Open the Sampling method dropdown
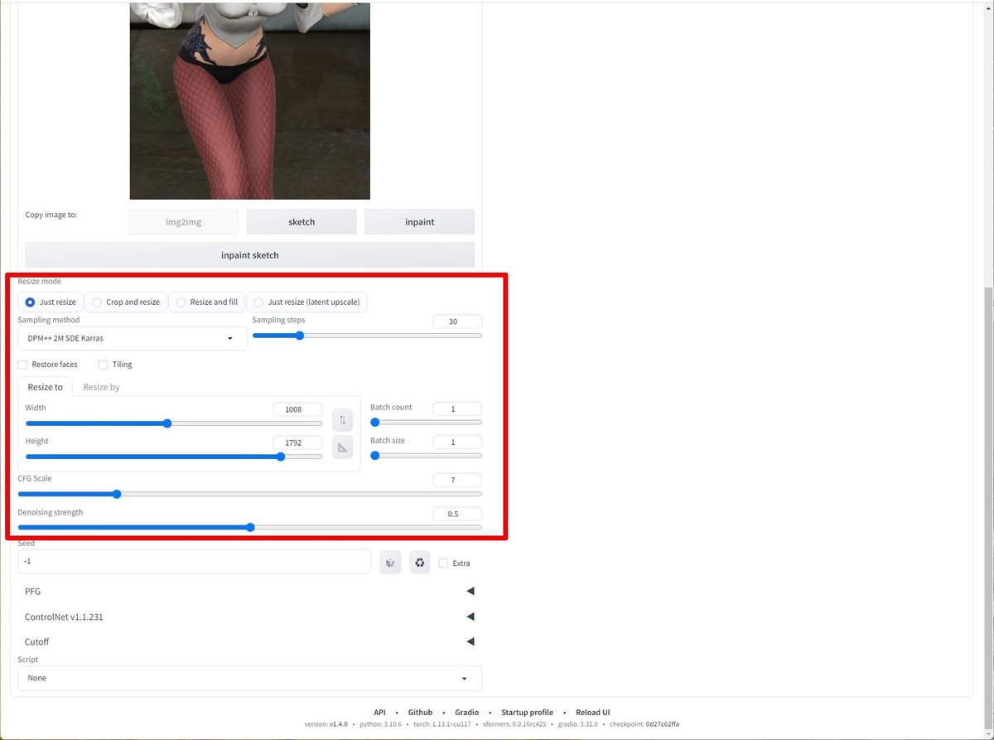Image resolution: width=994 pixels, height=740 pixels. tap(133, 338)
